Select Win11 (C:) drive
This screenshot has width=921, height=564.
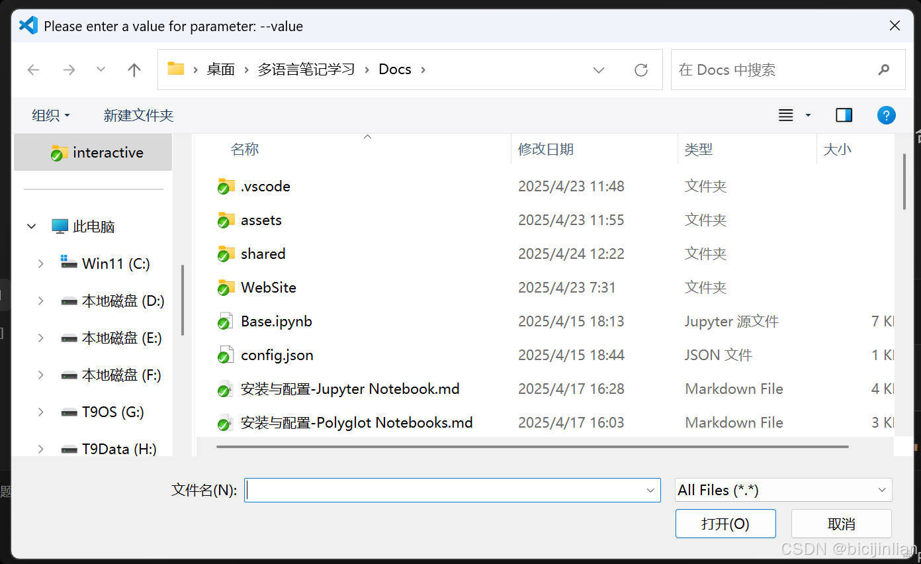(x=105, y=263)
